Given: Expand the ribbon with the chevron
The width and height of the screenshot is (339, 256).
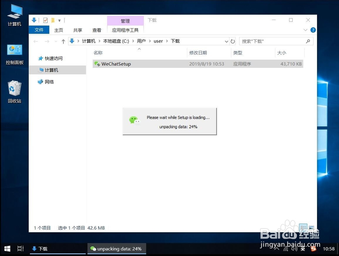Looking at the screenshot, I should click(305, 30).
